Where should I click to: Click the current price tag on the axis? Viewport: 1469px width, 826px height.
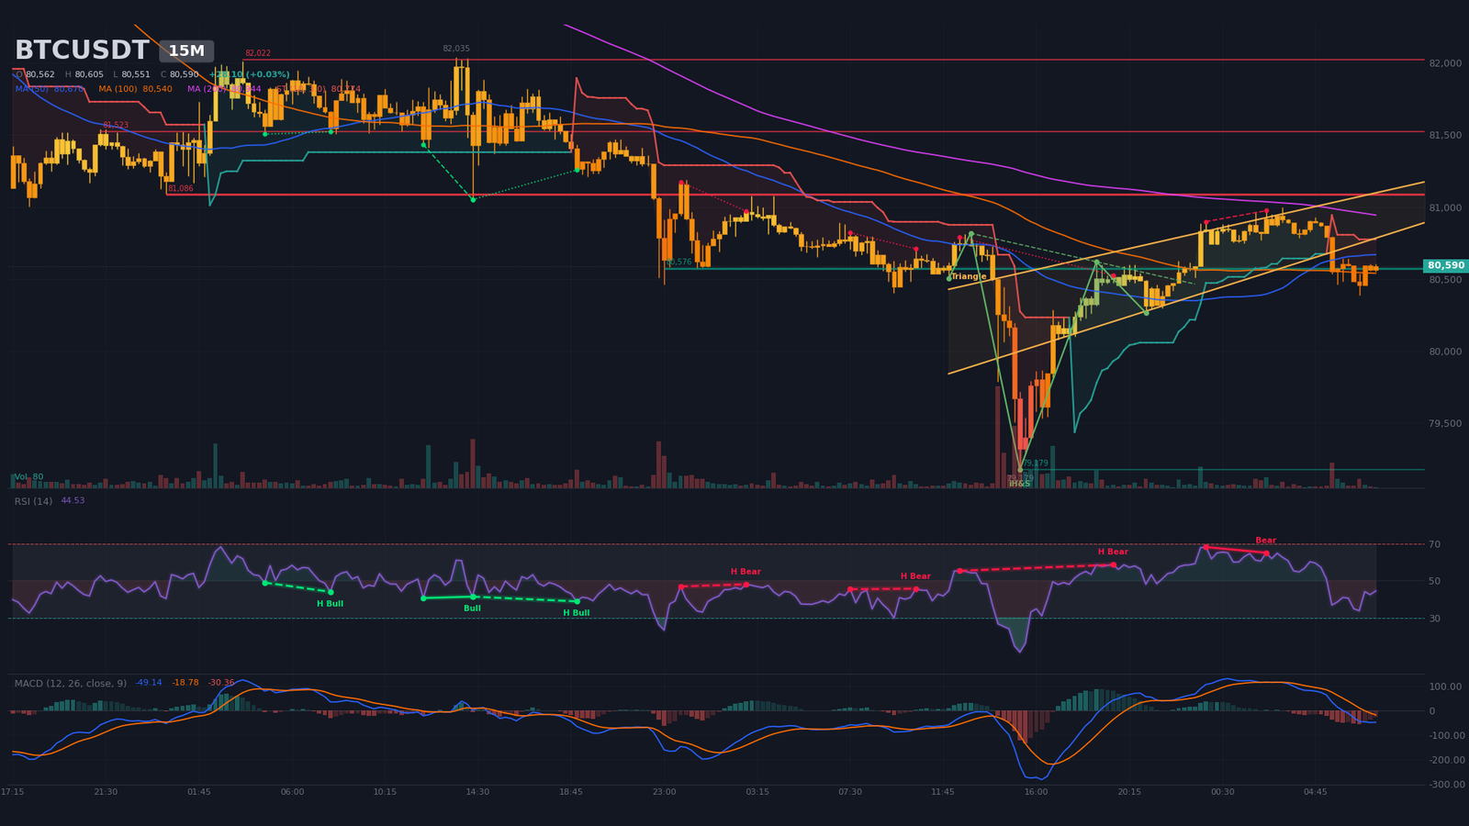1447,266
